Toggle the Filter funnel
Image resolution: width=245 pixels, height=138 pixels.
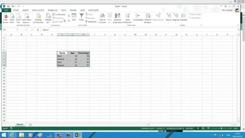82,17
